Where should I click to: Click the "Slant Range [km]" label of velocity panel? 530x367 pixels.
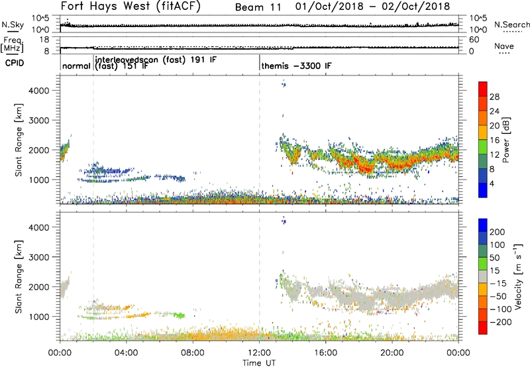19,277
